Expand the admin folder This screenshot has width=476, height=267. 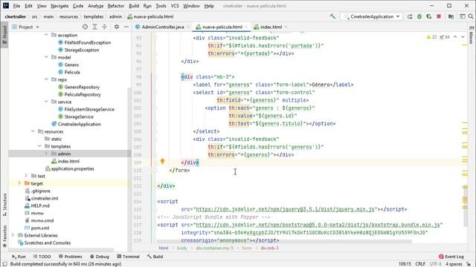46,154
